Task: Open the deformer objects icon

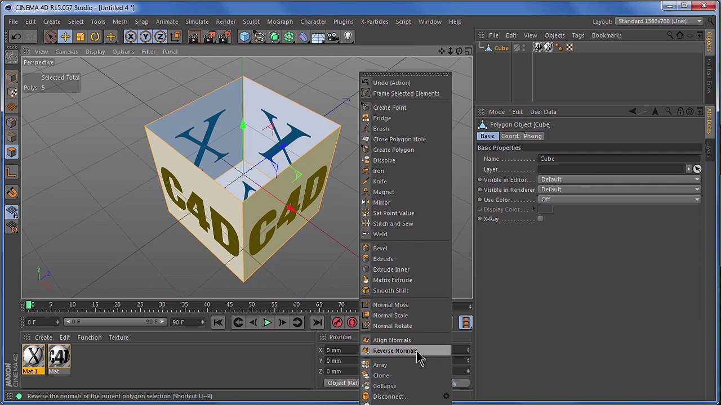Action: tap(304, 37)
